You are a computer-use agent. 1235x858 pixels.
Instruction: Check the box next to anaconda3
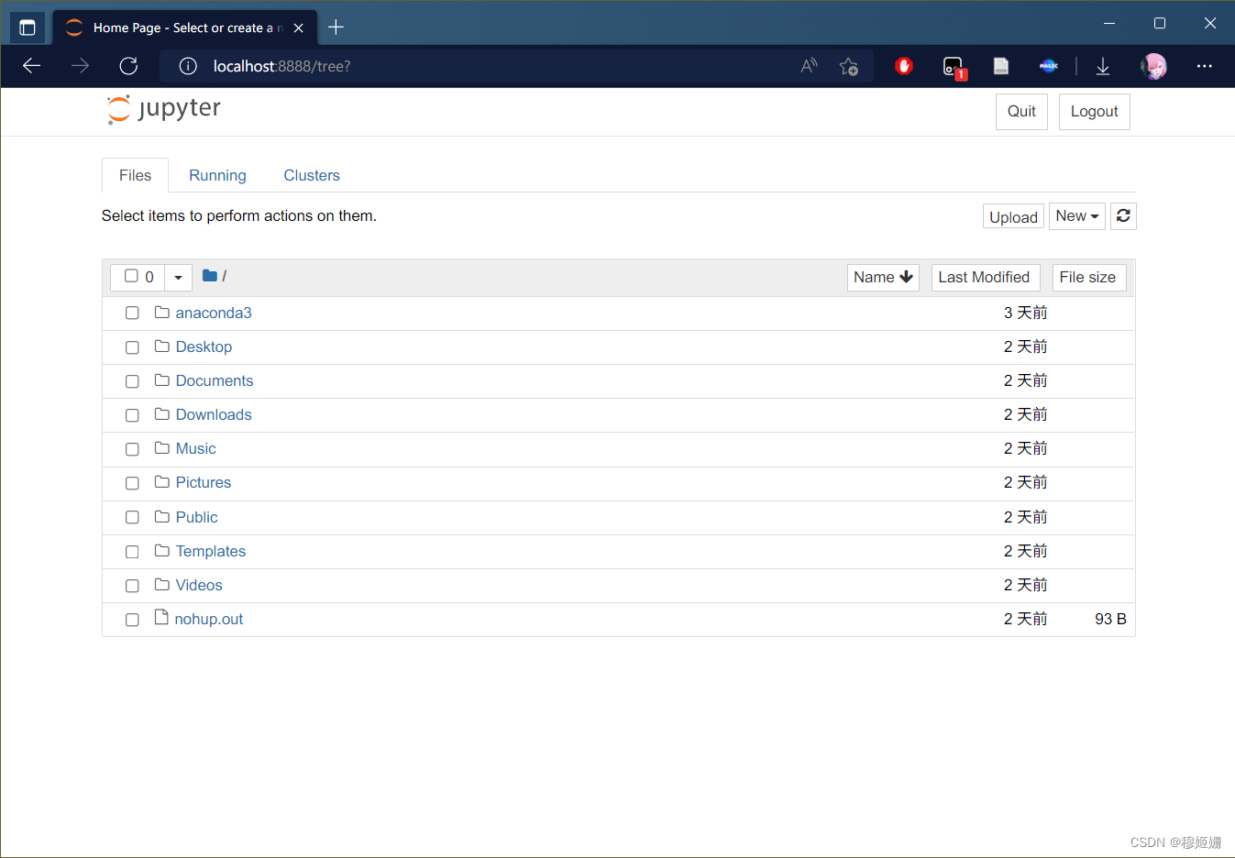coord(132,313)
